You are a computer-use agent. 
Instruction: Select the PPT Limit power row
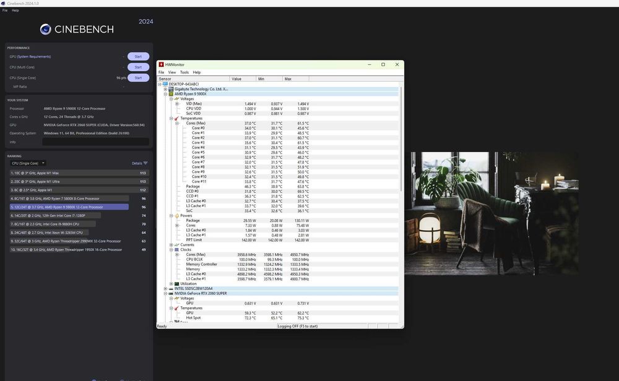coord(278,240)
